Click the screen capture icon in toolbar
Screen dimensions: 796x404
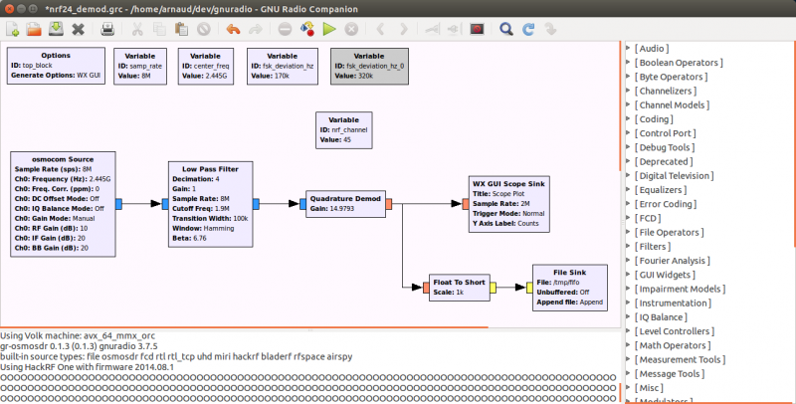[477, 29]
